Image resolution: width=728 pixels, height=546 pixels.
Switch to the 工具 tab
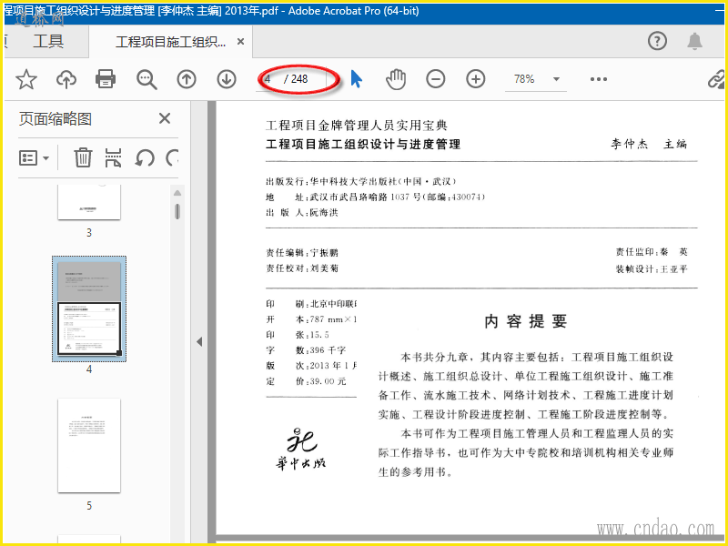click(48, 41)
